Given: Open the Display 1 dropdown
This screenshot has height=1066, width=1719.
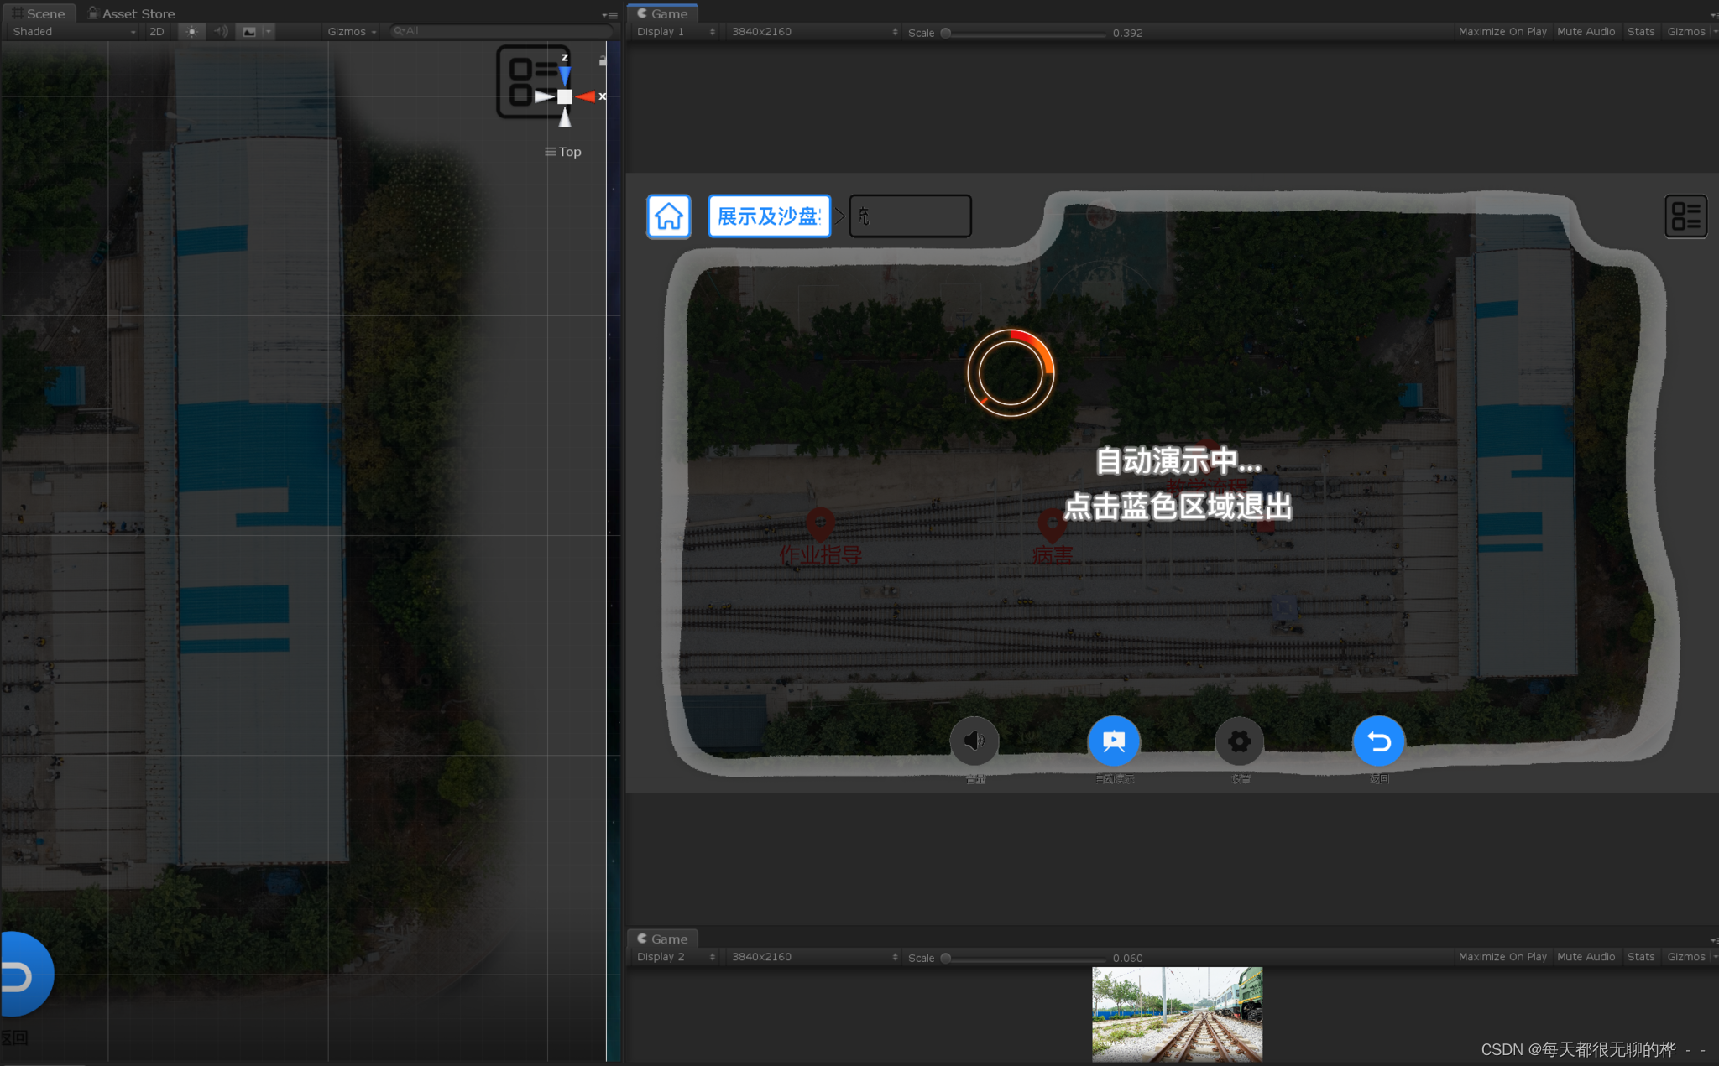Looking at the screenshot, I should (x=675, y=32).
